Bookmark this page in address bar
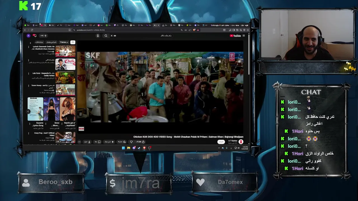Image resolution: width=358 pixels, height=201 pixels. point(70,30)
